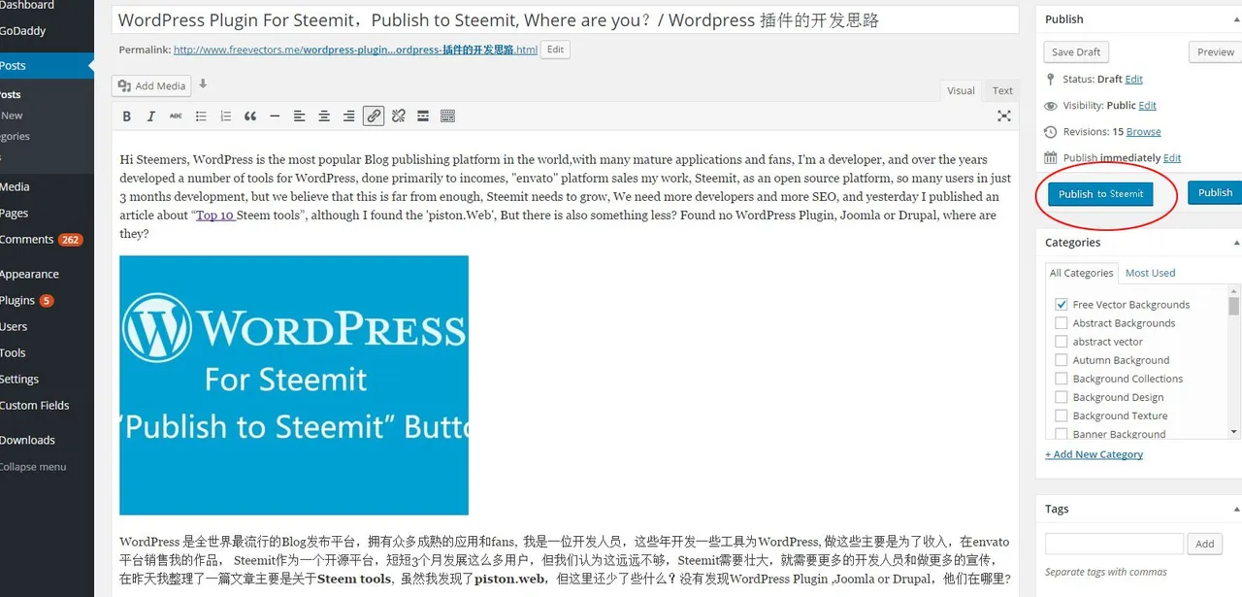Toggle bold formatting in the editor toolbar
Viewport: 1242px width, 597px height.
[126, 116]
